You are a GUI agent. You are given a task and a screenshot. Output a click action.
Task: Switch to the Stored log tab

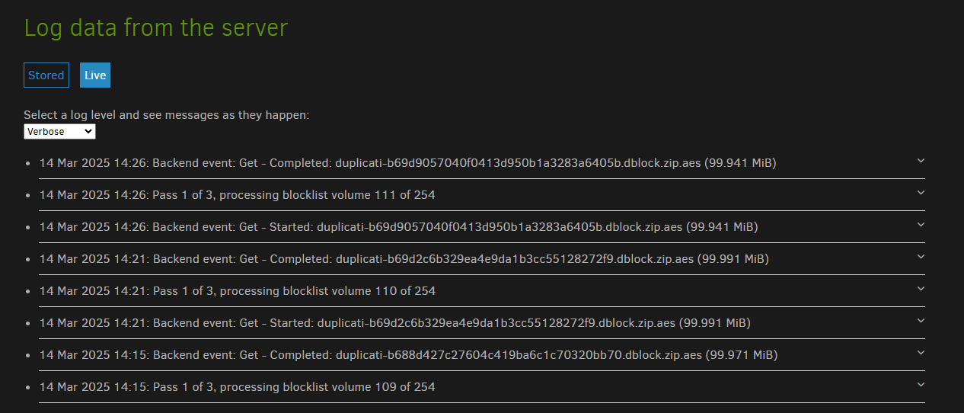(x=46, y=75)
